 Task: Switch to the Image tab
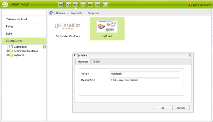tap(96, 62)
